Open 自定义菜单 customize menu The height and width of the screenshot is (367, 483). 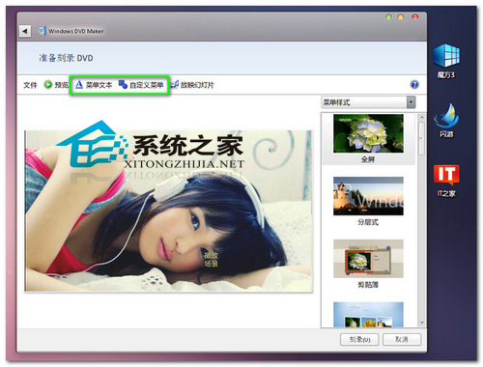pos(141,85)
